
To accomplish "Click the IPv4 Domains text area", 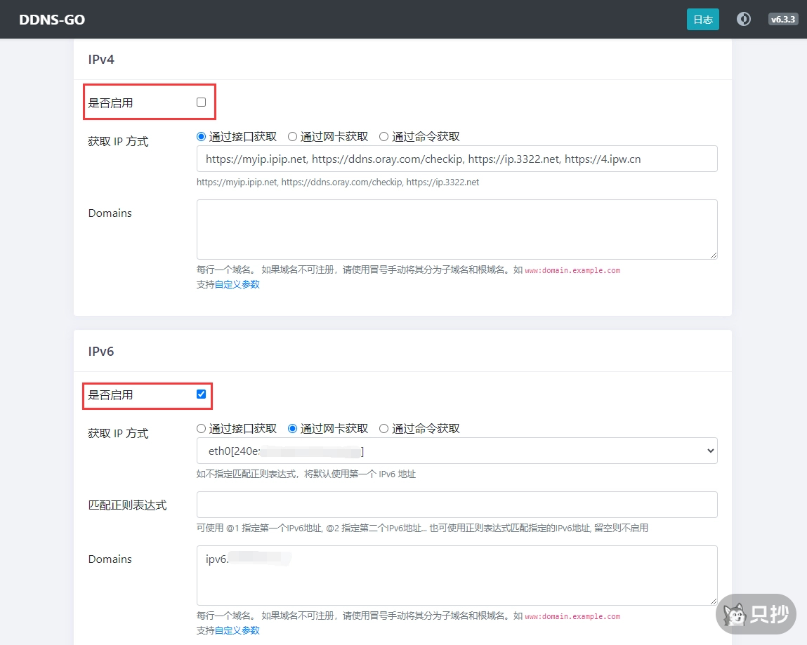I will coord(457,230).
